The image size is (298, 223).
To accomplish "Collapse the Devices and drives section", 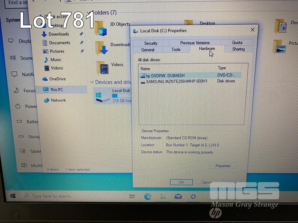I will pos(92,82).
